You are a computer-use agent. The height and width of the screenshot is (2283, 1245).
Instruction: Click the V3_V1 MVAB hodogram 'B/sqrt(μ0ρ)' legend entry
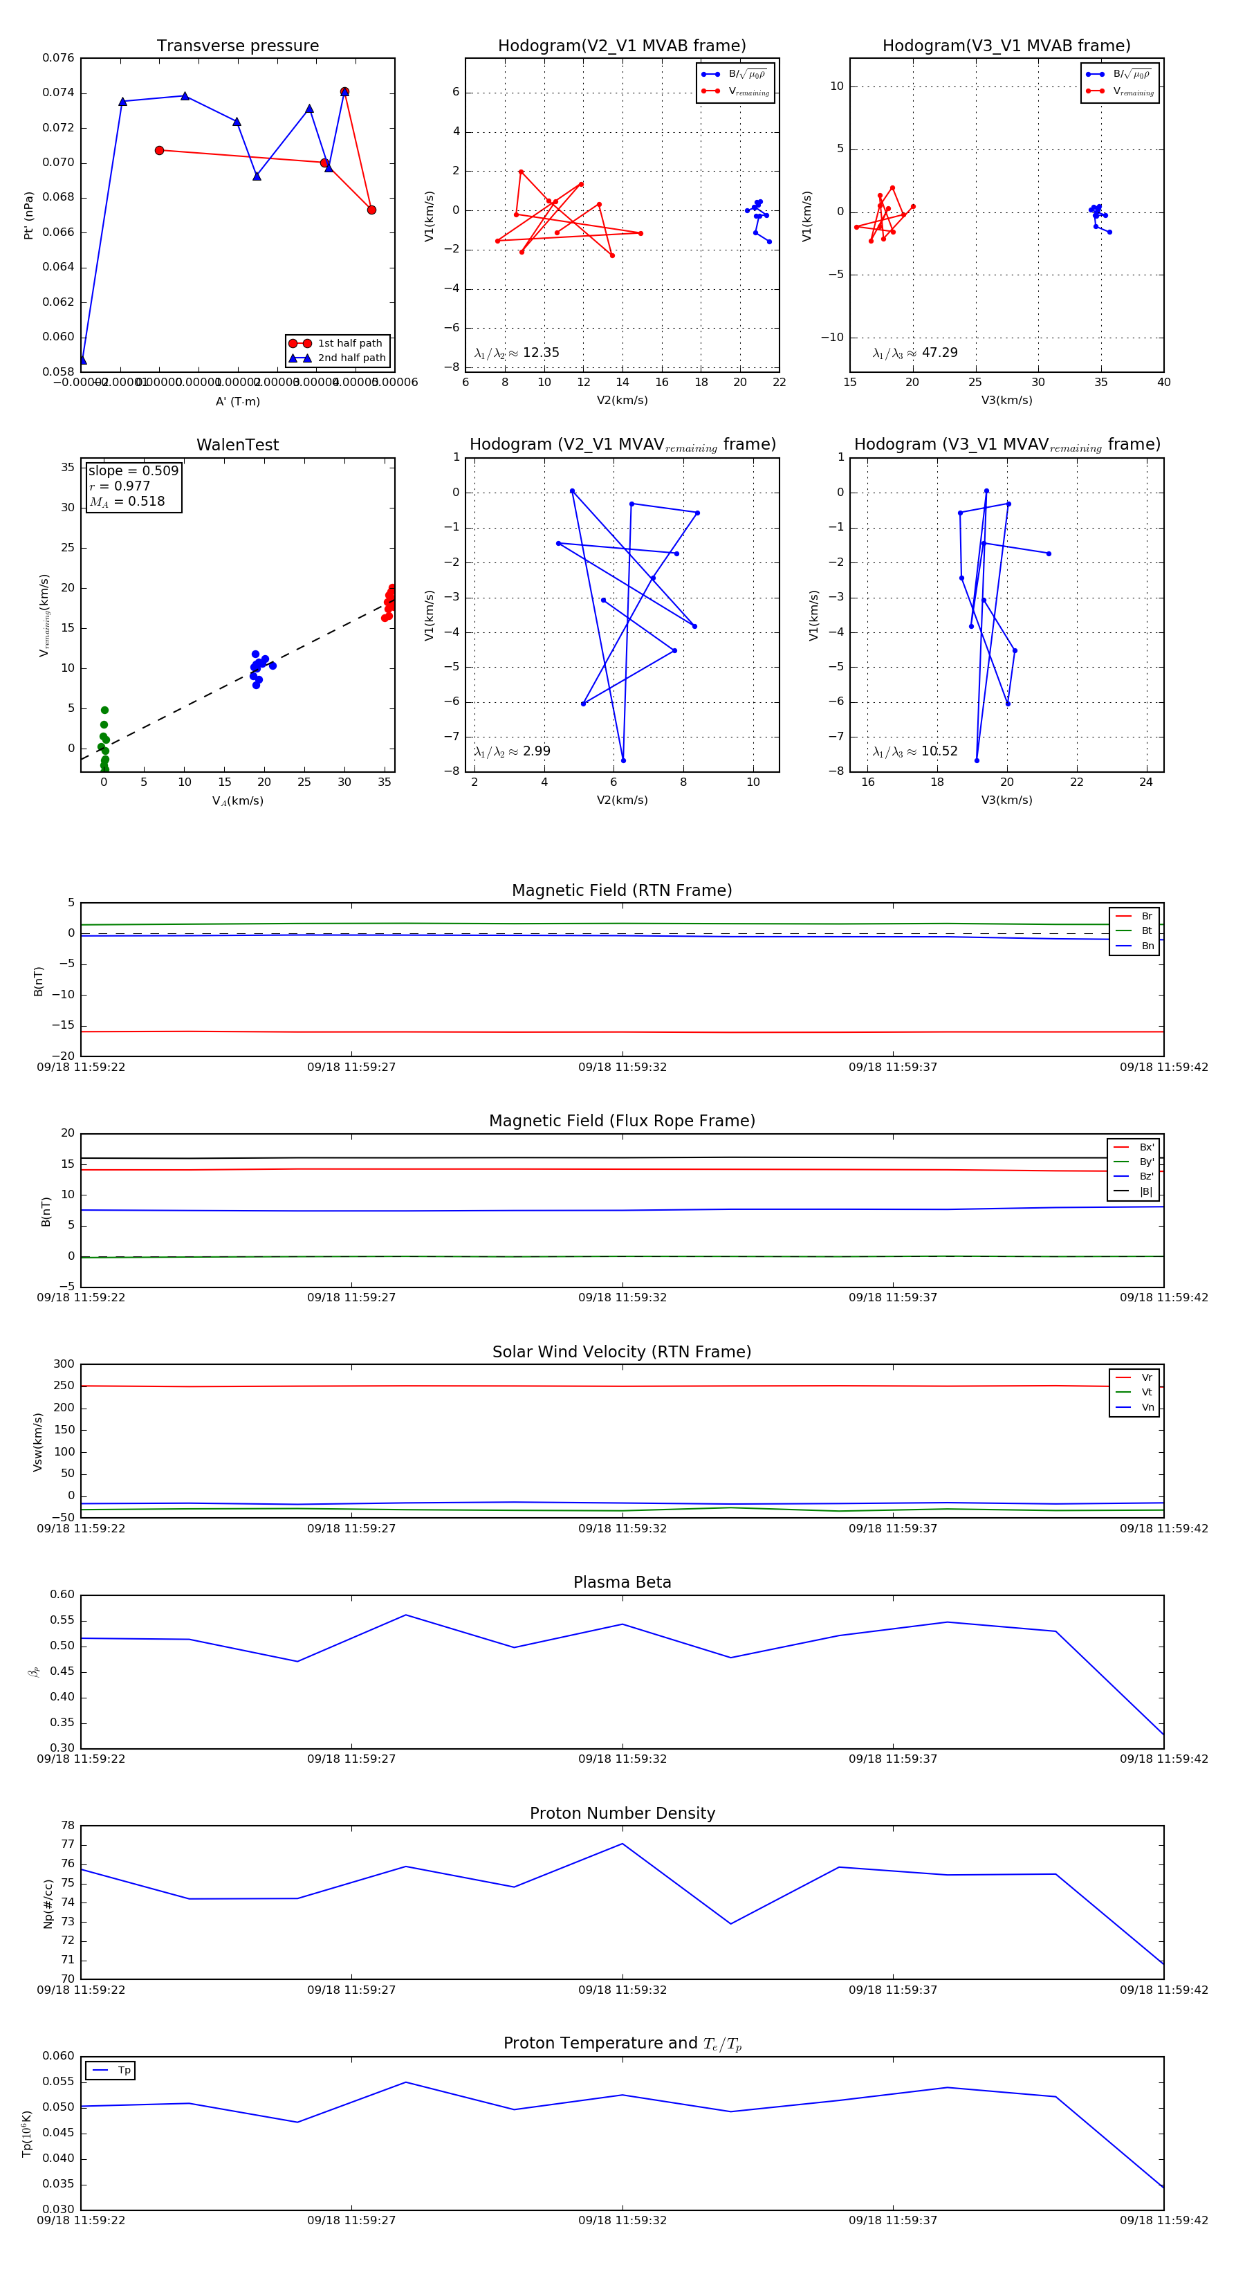(x=1118, y=75)
